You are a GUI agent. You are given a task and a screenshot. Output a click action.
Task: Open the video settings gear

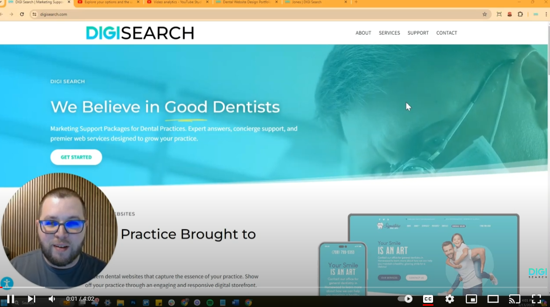[x=450, y=299]
